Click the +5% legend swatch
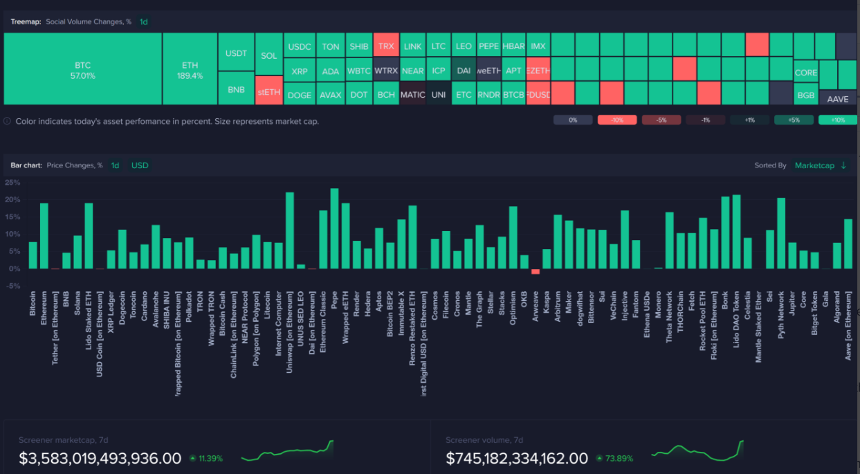The image size is (860, 474). tap(794, 120)
